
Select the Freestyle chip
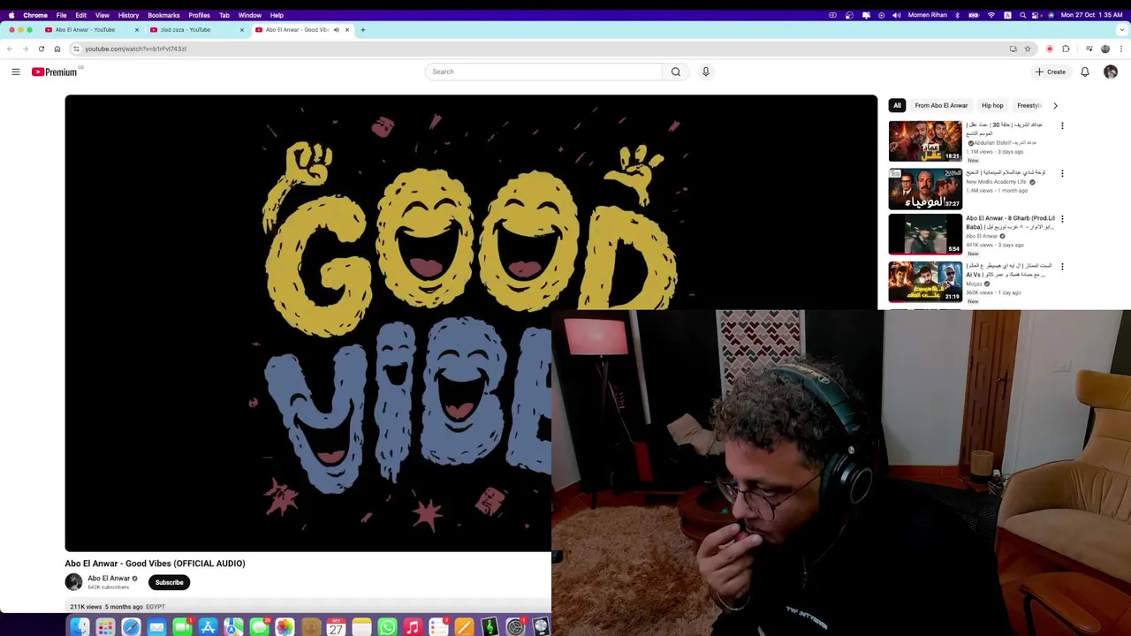(x=1029, y=105)
